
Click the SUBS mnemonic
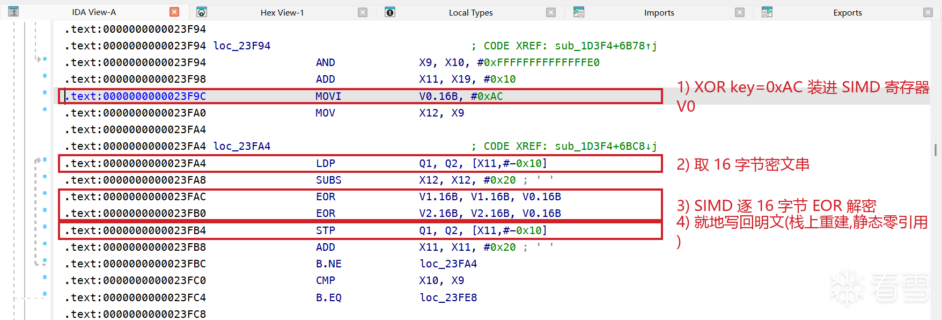pyautogui.click(x=329, y=180)
